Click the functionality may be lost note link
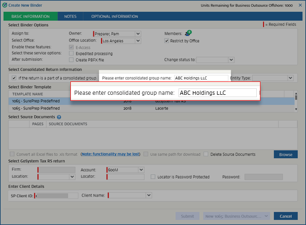 click(x=110, y=154)
